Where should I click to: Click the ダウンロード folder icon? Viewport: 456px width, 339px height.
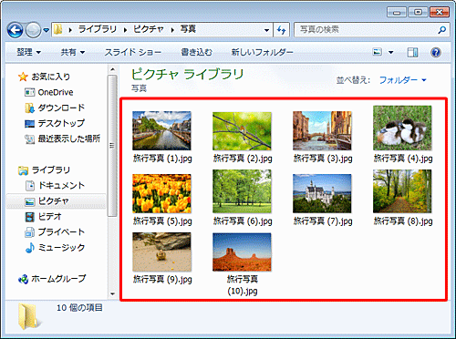[29, 108]
